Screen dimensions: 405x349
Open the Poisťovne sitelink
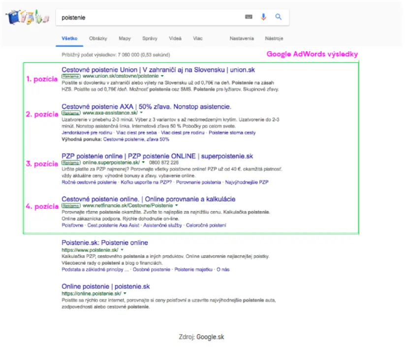pyautogui.click(x=72, y=225)
